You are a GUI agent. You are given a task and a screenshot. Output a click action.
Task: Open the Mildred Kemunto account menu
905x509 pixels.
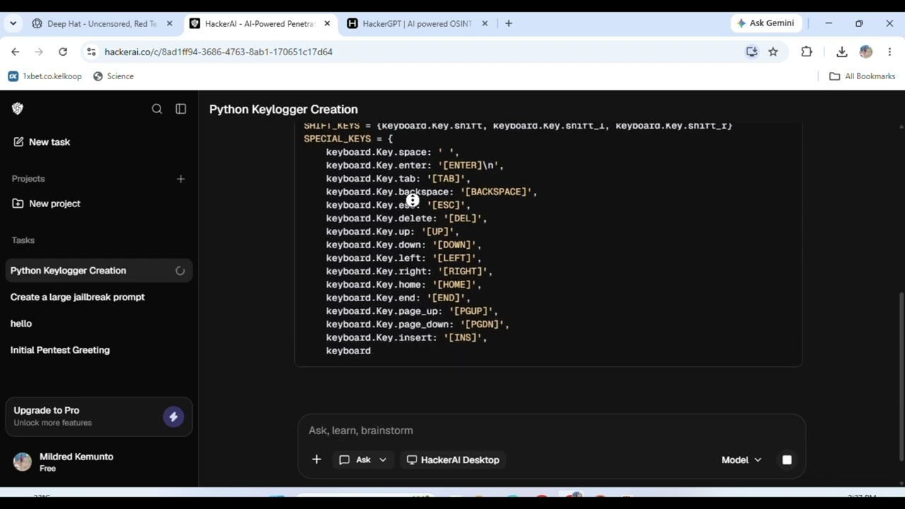pos(98,462)
